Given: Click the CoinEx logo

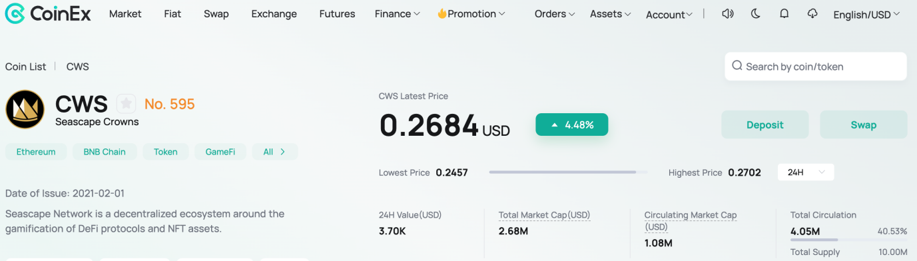Looking at the screenshot, I should 47,13.
